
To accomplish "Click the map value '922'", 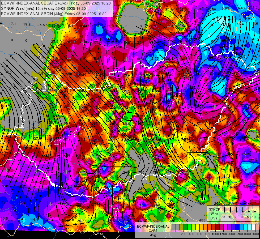I will coord(202,204).
